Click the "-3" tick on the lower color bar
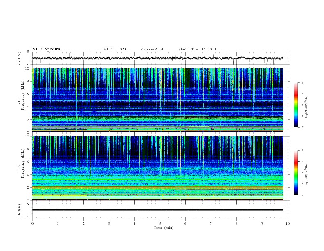Viewport: 324px width, 251px height. pyautogui.click(x=302, y=151)
